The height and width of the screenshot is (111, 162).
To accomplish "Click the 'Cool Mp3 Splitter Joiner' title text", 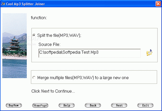I will coord(25,4).
